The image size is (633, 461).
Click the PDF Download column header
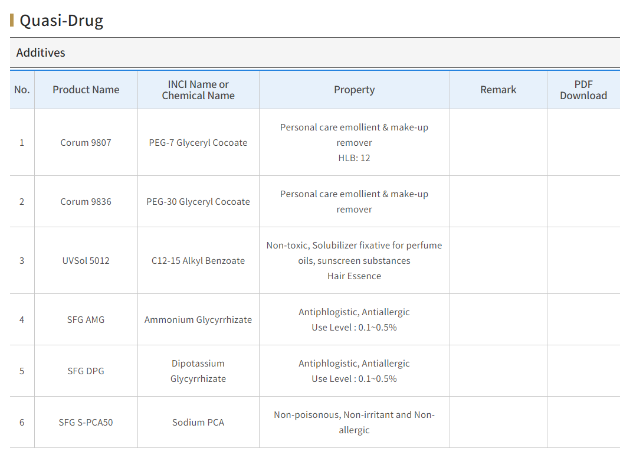(583, 90)
